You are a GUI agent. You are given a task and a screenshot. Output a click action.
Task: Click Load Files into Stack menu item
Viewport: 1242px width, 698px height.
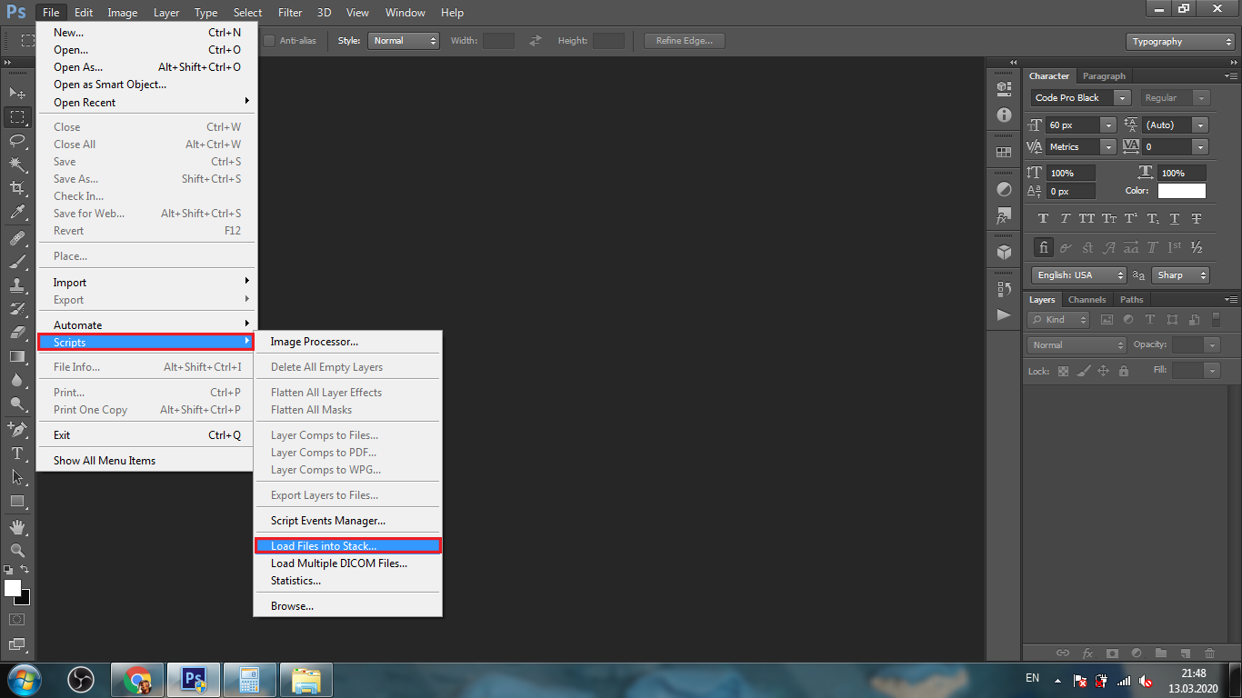(x=347, y=546)
